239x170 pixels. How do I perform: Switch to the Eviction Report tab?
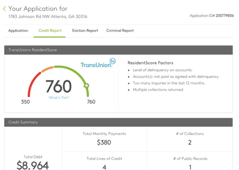click(85, 30)
